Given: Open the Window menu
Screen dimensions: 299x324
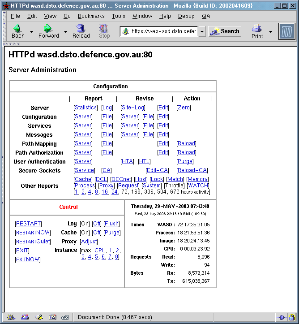Looking at the screenshot, I should coord(142,16).
